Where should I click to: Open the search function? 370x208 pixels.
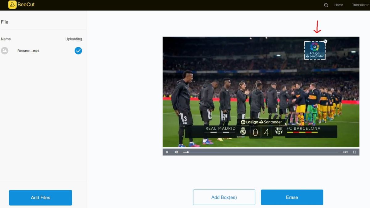[326, 5]
